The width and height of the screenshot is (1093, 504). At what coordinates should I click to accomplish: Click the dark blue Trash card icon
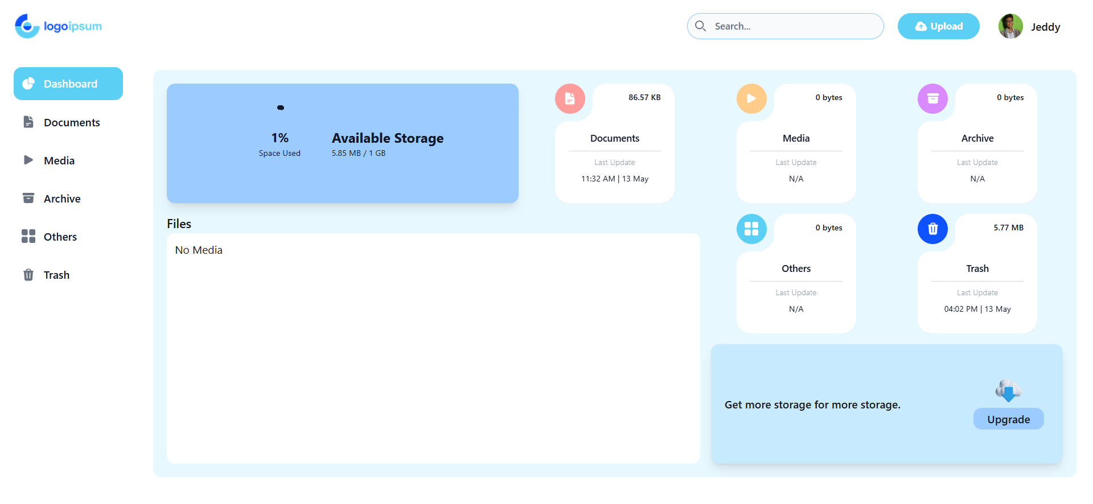tap(932, 229)
